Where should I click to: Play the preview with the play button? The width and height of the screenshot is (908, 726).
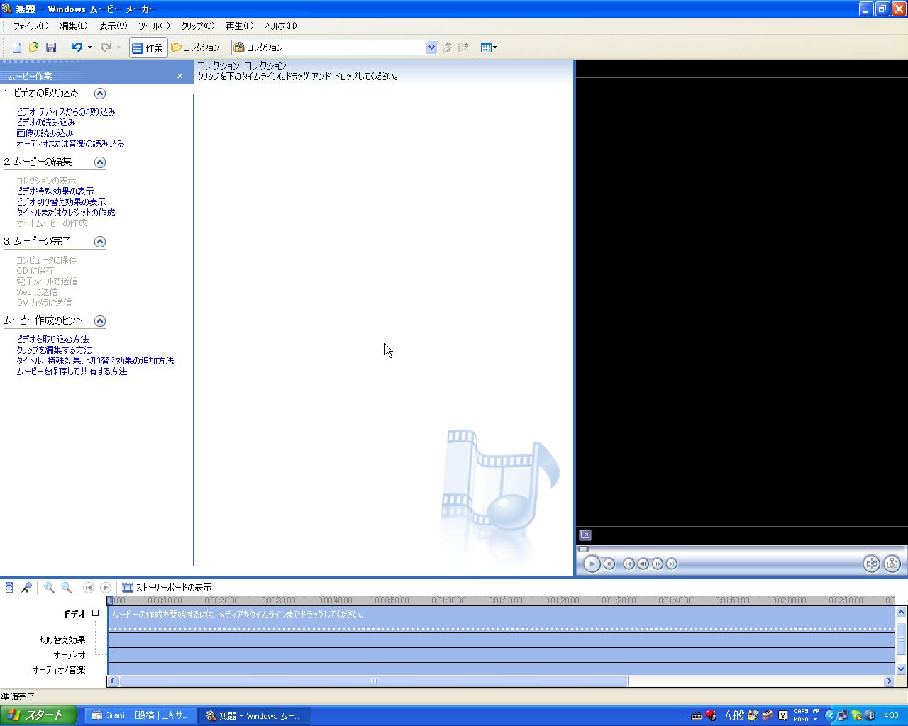pos(592,564)
